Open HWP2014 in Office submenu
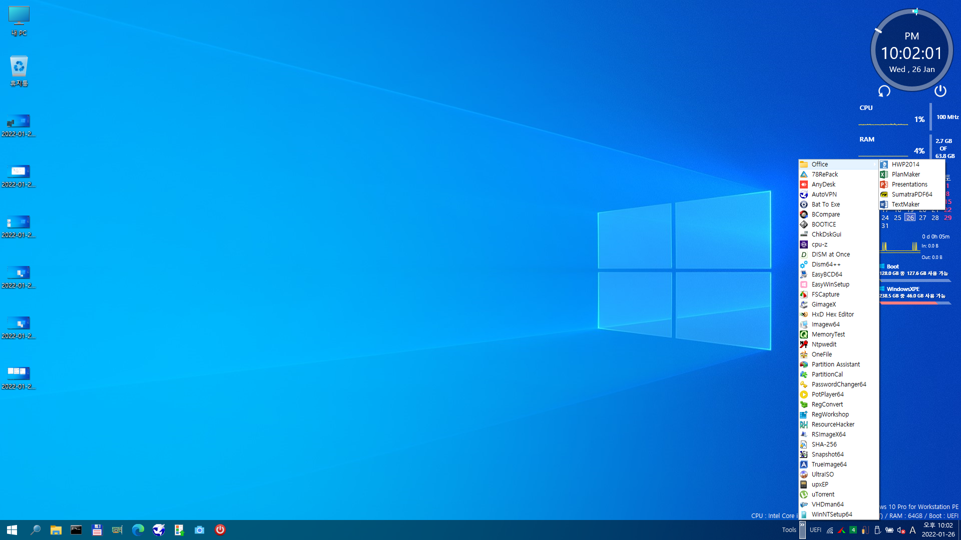The image size is (961, 540). tap(911, 164)
